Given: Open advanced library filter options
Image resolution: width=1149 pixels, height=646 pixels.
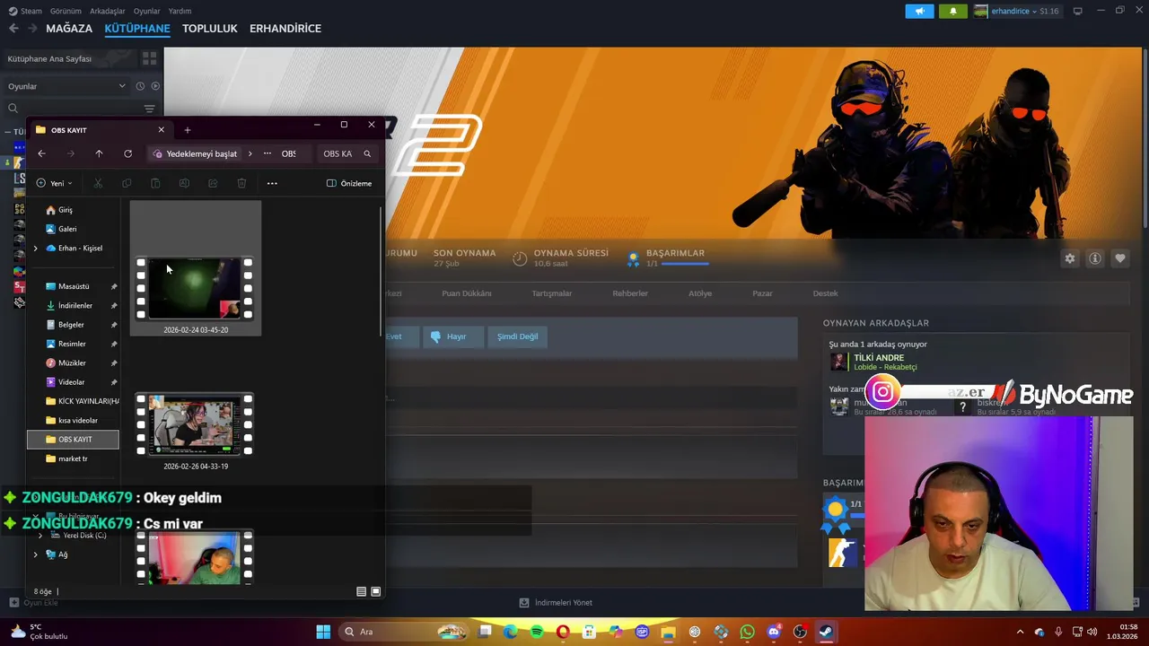Looking at the screenshot, I should coord(149,109).
